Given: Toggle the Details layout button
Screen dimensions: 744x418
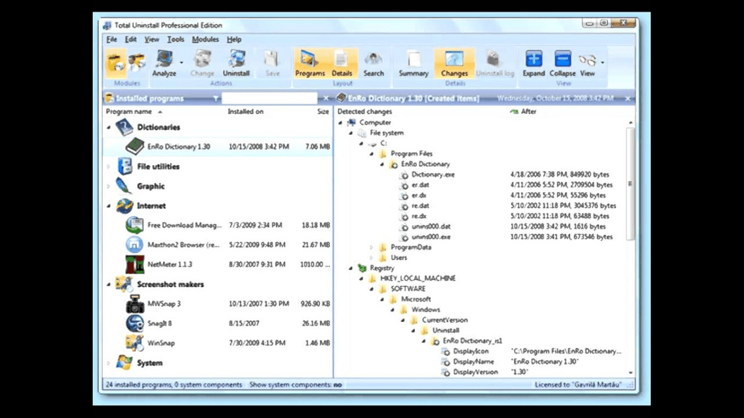Looking at the screenshot, I should pyautogui.click(x=342, y=64).
